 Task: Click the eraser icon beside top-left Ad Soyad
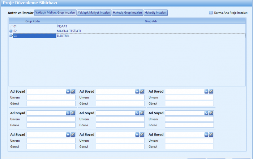tap(73, 92)
